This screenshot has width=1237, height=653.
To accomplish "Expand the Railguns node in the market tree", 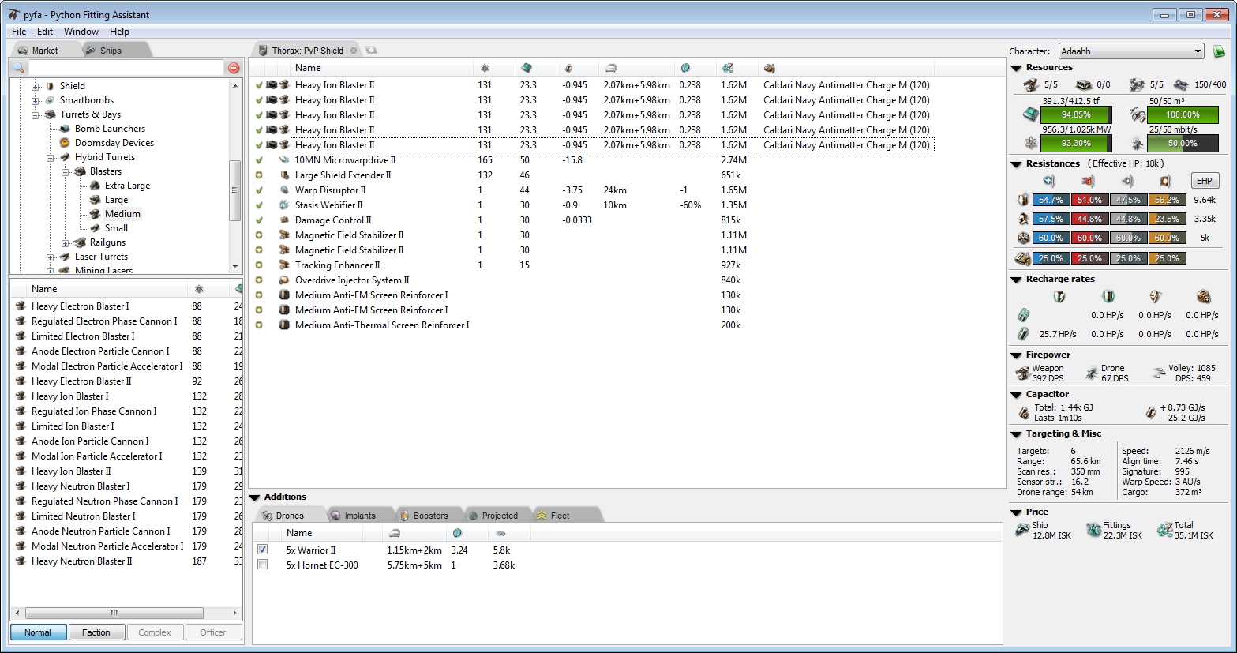I will click(65, 242).
